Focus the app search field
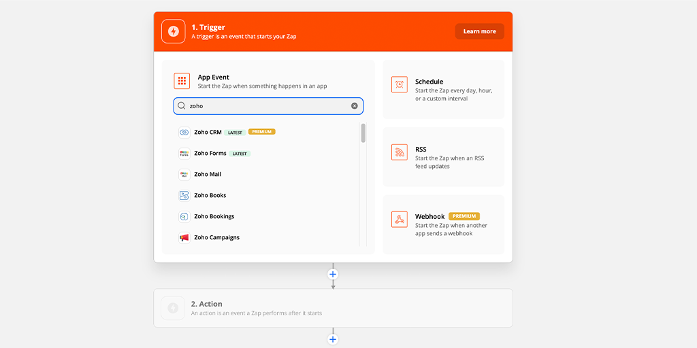 268,106
